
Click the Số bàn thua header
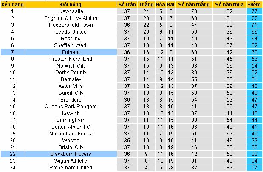(x=229, y=5)
